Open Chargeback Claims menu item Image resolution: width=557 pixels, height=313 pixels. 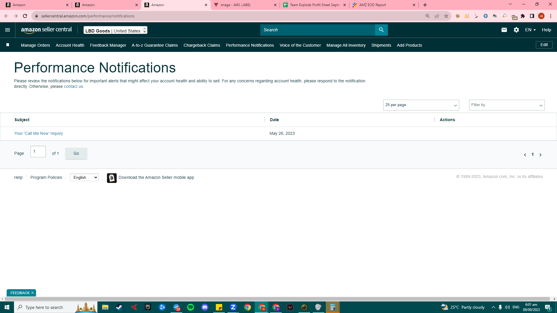click(x=202, y=45)
